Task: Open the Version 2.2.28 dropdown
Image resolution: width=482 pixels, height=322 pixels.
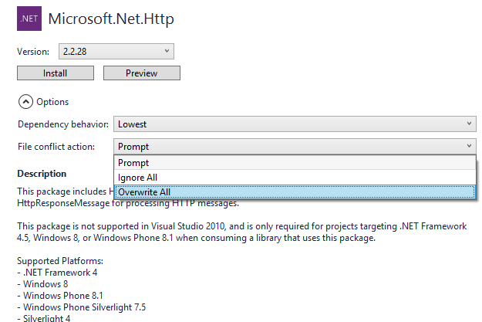Action: (x=116, y=52)
